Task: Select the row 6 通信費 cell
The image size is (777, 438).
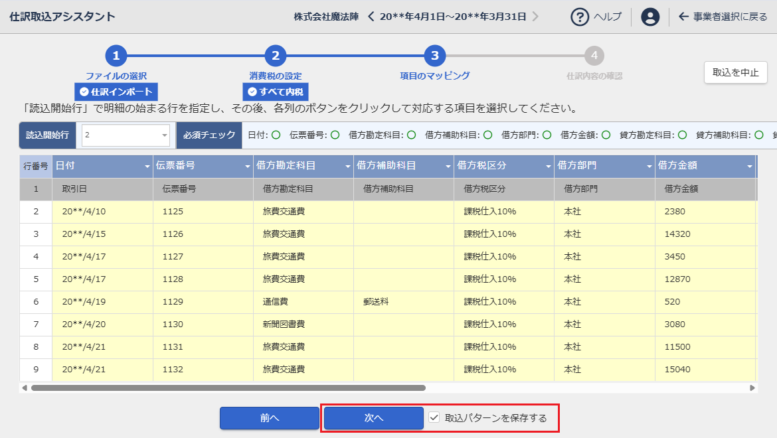Action: click(x=303, y=301)
